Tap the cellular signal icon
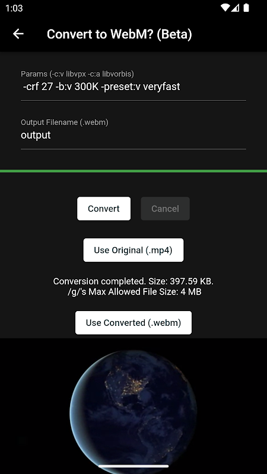 (x=235, y=8)
